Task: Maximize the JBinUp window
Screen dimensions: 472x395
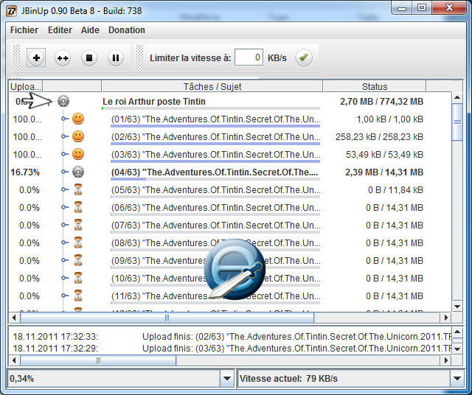Action: (422, 8)
